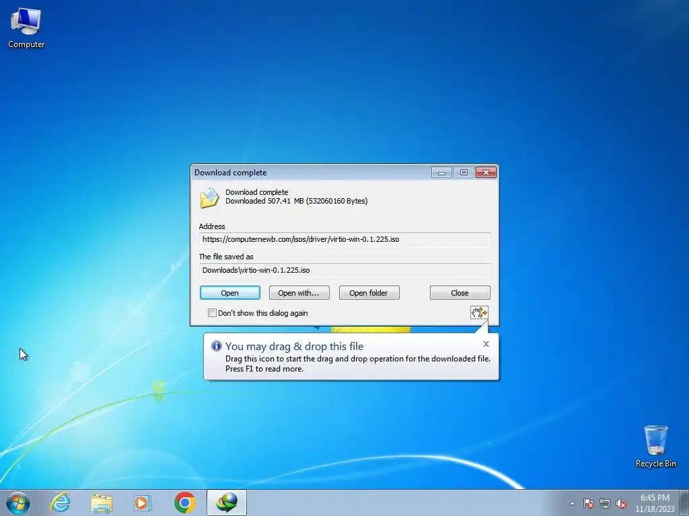
Task: Click the muted volume tray icon
Action: (621, 503)
